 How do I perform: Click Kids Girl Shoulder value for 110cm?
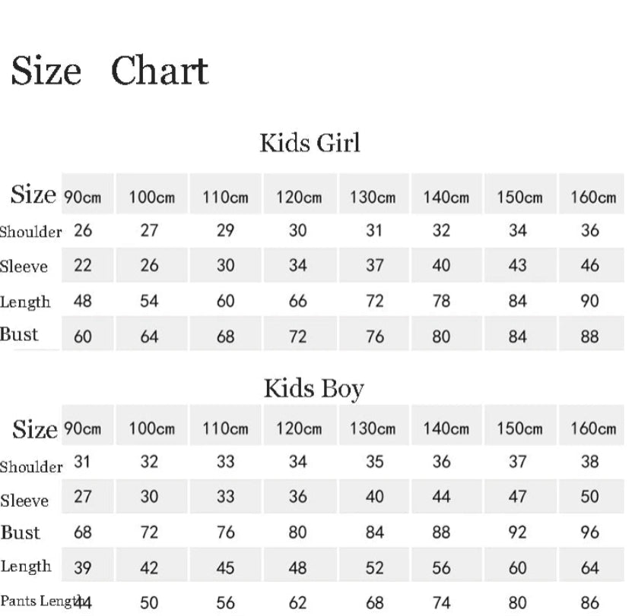pos(225,231)
